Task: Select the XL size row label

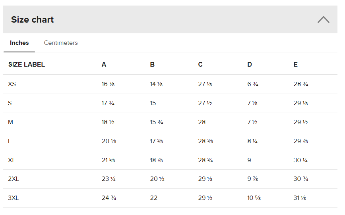Action: (12, 160)
